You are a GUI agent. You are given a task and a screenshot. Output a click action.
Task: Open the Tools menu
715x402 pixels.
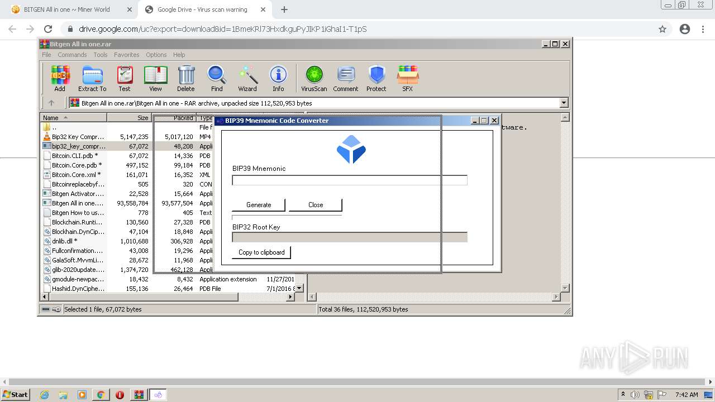pyautogui.click(x=101, y=55)
